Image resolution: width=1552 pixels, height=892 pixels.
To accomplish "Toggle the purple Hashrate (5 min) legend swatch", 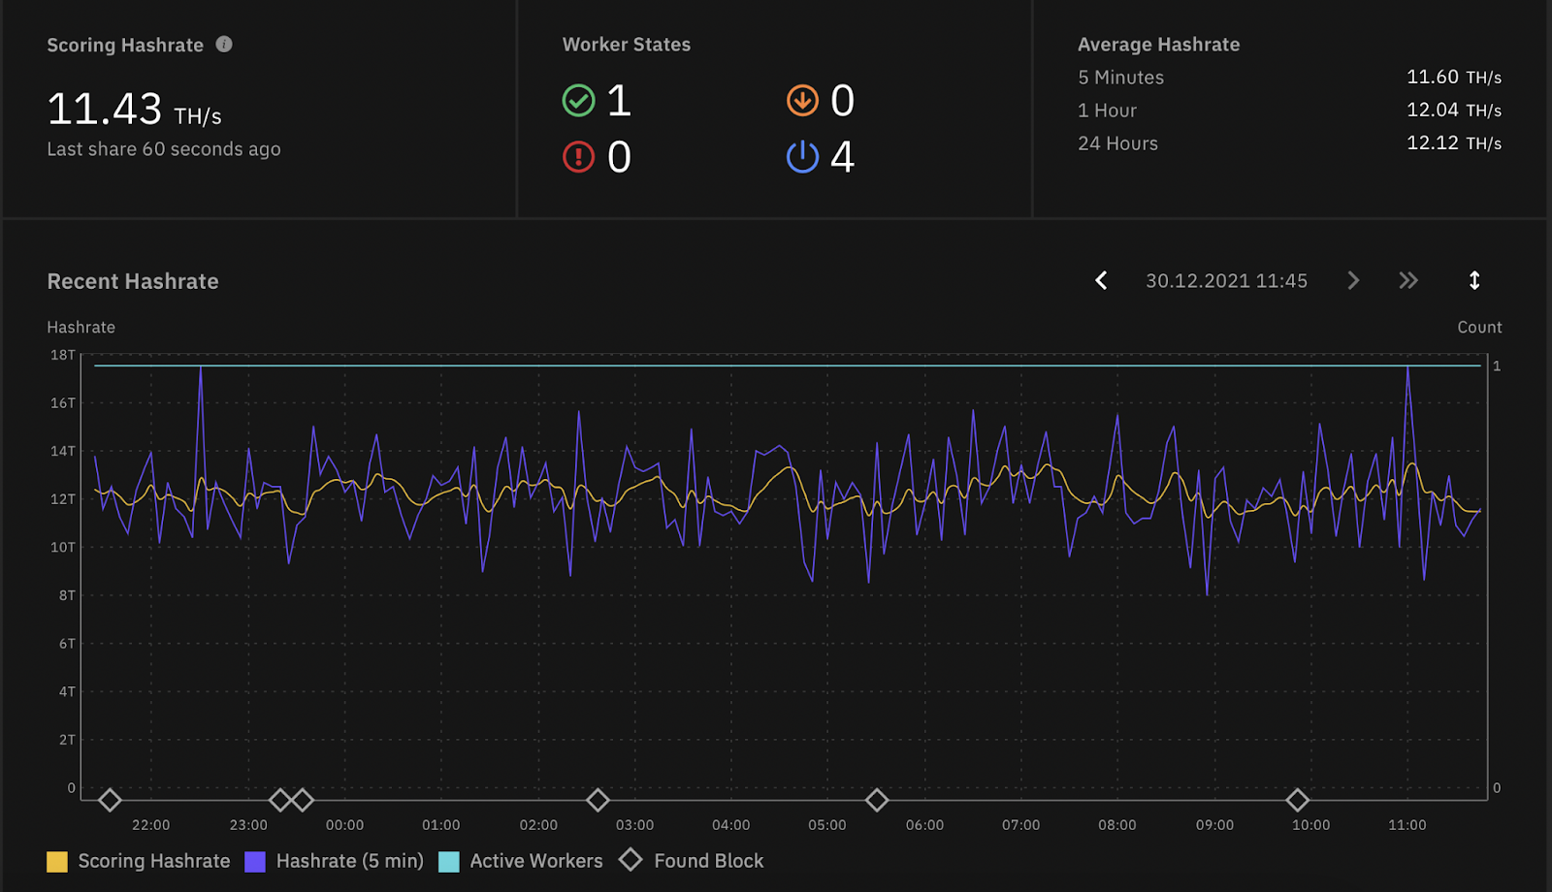I will pos(255,862).
